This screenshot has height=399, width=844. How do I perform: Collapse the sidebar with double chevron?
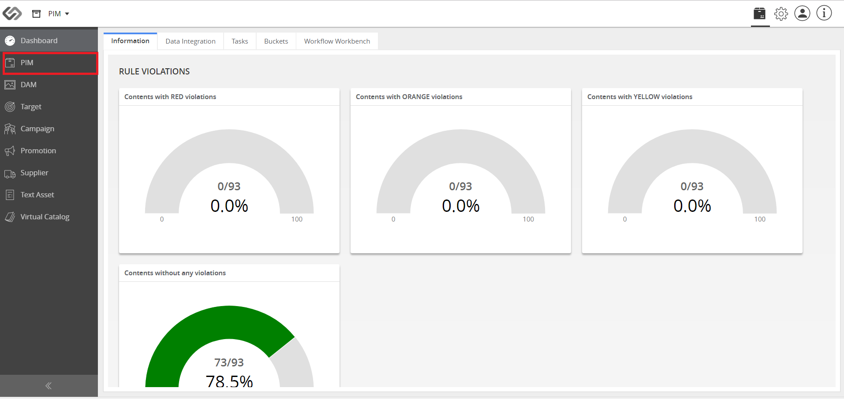pos(49,386)
